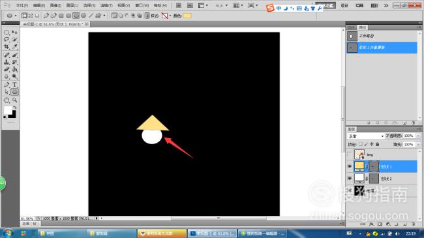This screenshot has height=238, width=424.
Task: Open fill slider dropdown arrow
Action: [418, 144]
